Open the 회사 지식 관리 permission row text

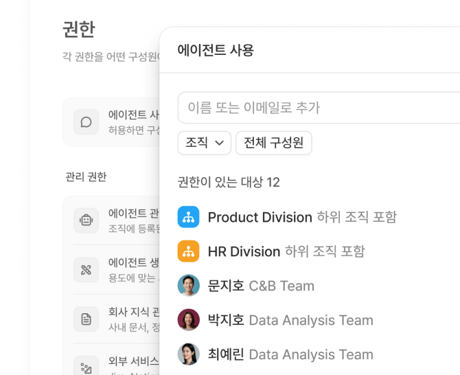(134, 319)
